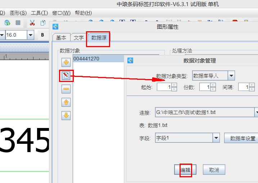
Task: Select the 004441270 data object entry
Action: pyautogui.click(x=86, y=59)
